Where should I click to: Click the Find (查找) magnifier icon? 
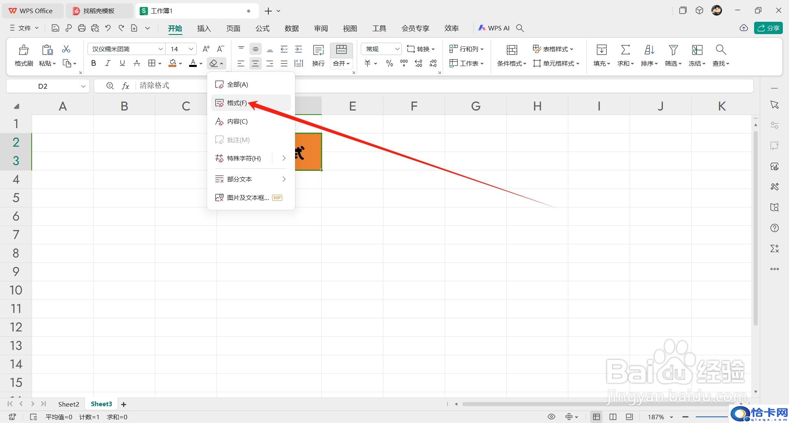point(721,50)
